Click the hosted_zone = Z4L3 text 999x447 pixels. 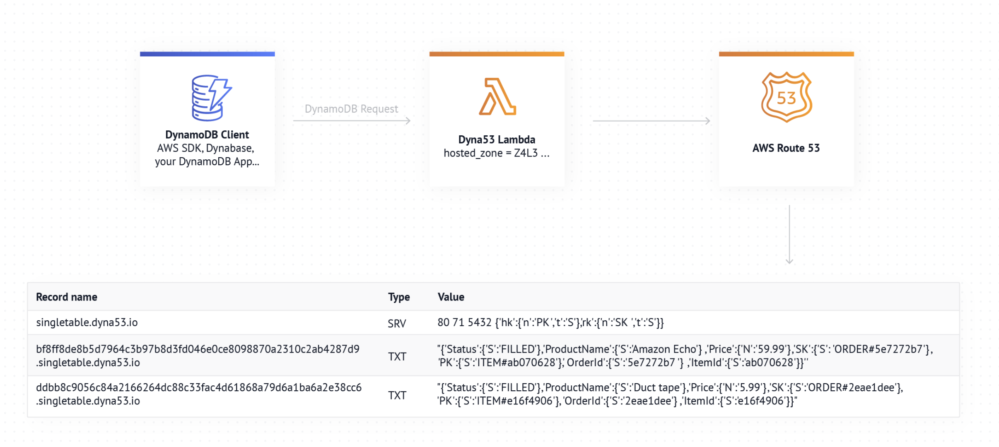click(x=496, y=153)
